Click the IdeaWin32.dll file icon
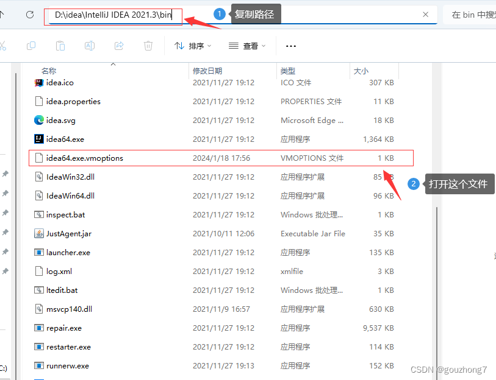The width and height of the screenshot is (496, 380). tap(38, 177)
